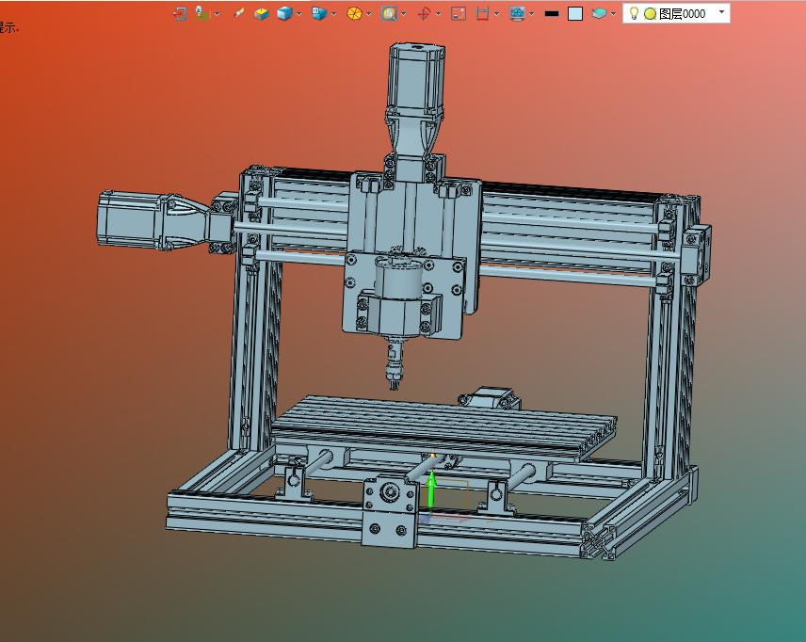Click the teal layer plane icon

[x=599, y=13]
